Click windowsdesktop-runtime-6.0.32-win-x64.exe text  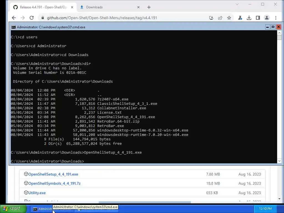coord(143,130)
